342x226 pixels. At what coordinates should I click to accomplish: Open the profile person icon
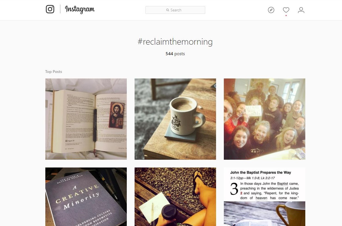click(x=301, y=10)
